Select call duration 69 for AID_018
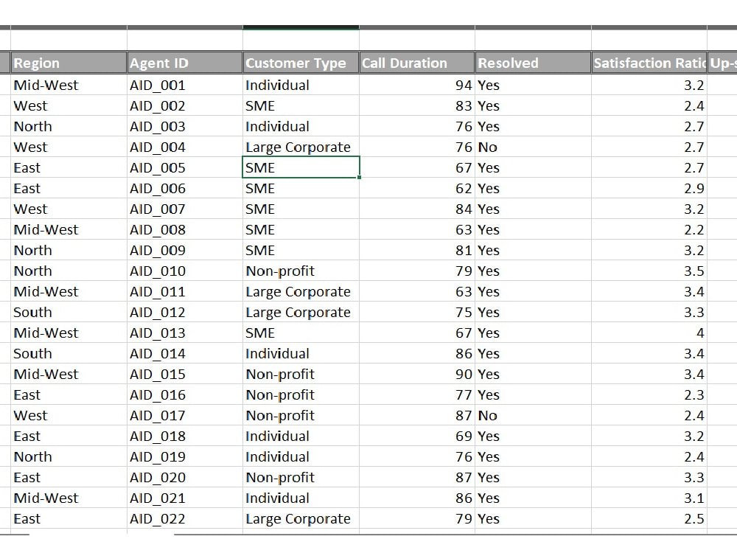This screenshot has width=737, height=553. (x=417, y=437)
